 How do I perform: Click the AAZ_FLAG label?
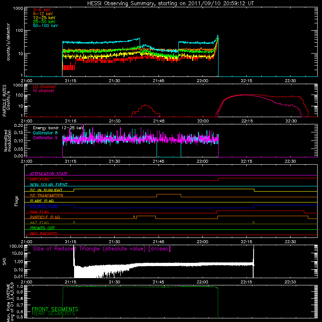[x=39, y=223]
